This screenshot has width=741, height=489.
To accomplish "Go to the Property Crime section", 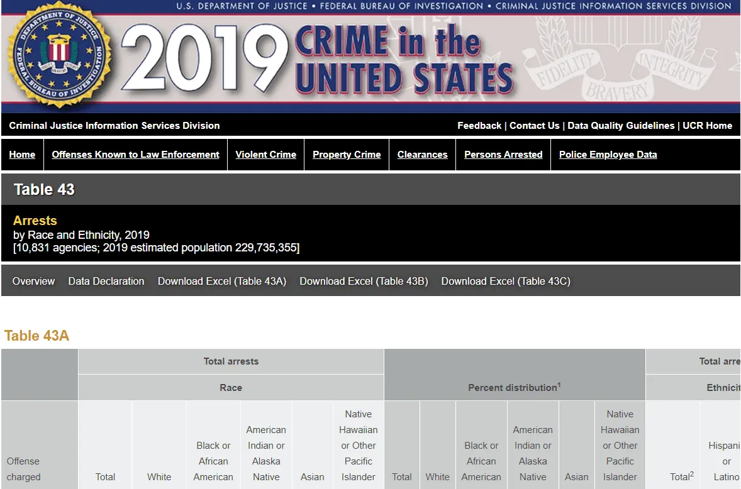I will pos(347,155).
